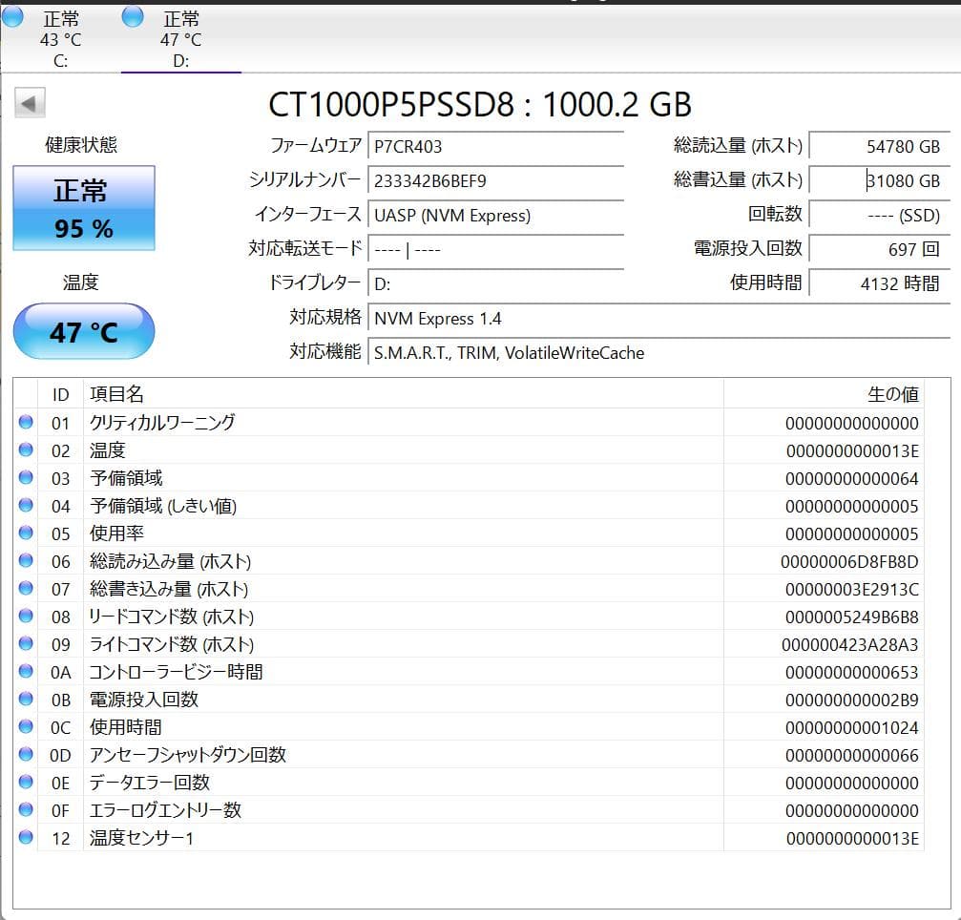Click status orb for row 08 リードコマンド数
The image size is (961, 920).
click(x=26, y=616)
